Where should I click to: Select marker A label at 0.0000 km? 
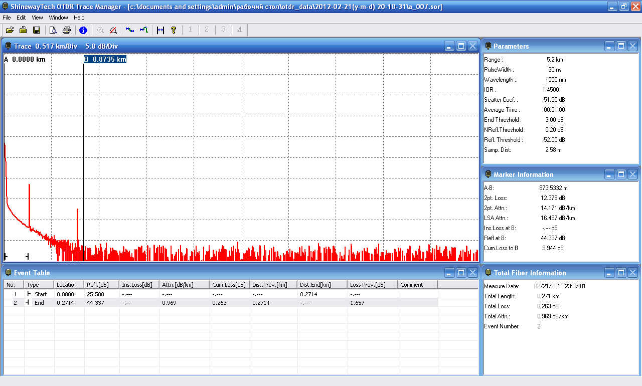[x=25, y=59]
